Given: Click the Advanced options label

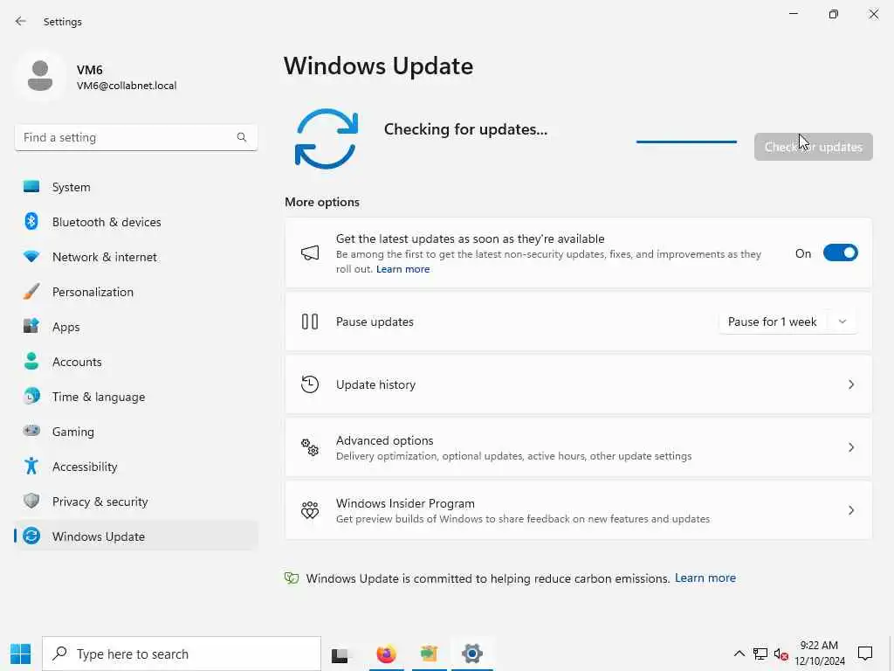Looking at the screenshot, I should point(385,440).
